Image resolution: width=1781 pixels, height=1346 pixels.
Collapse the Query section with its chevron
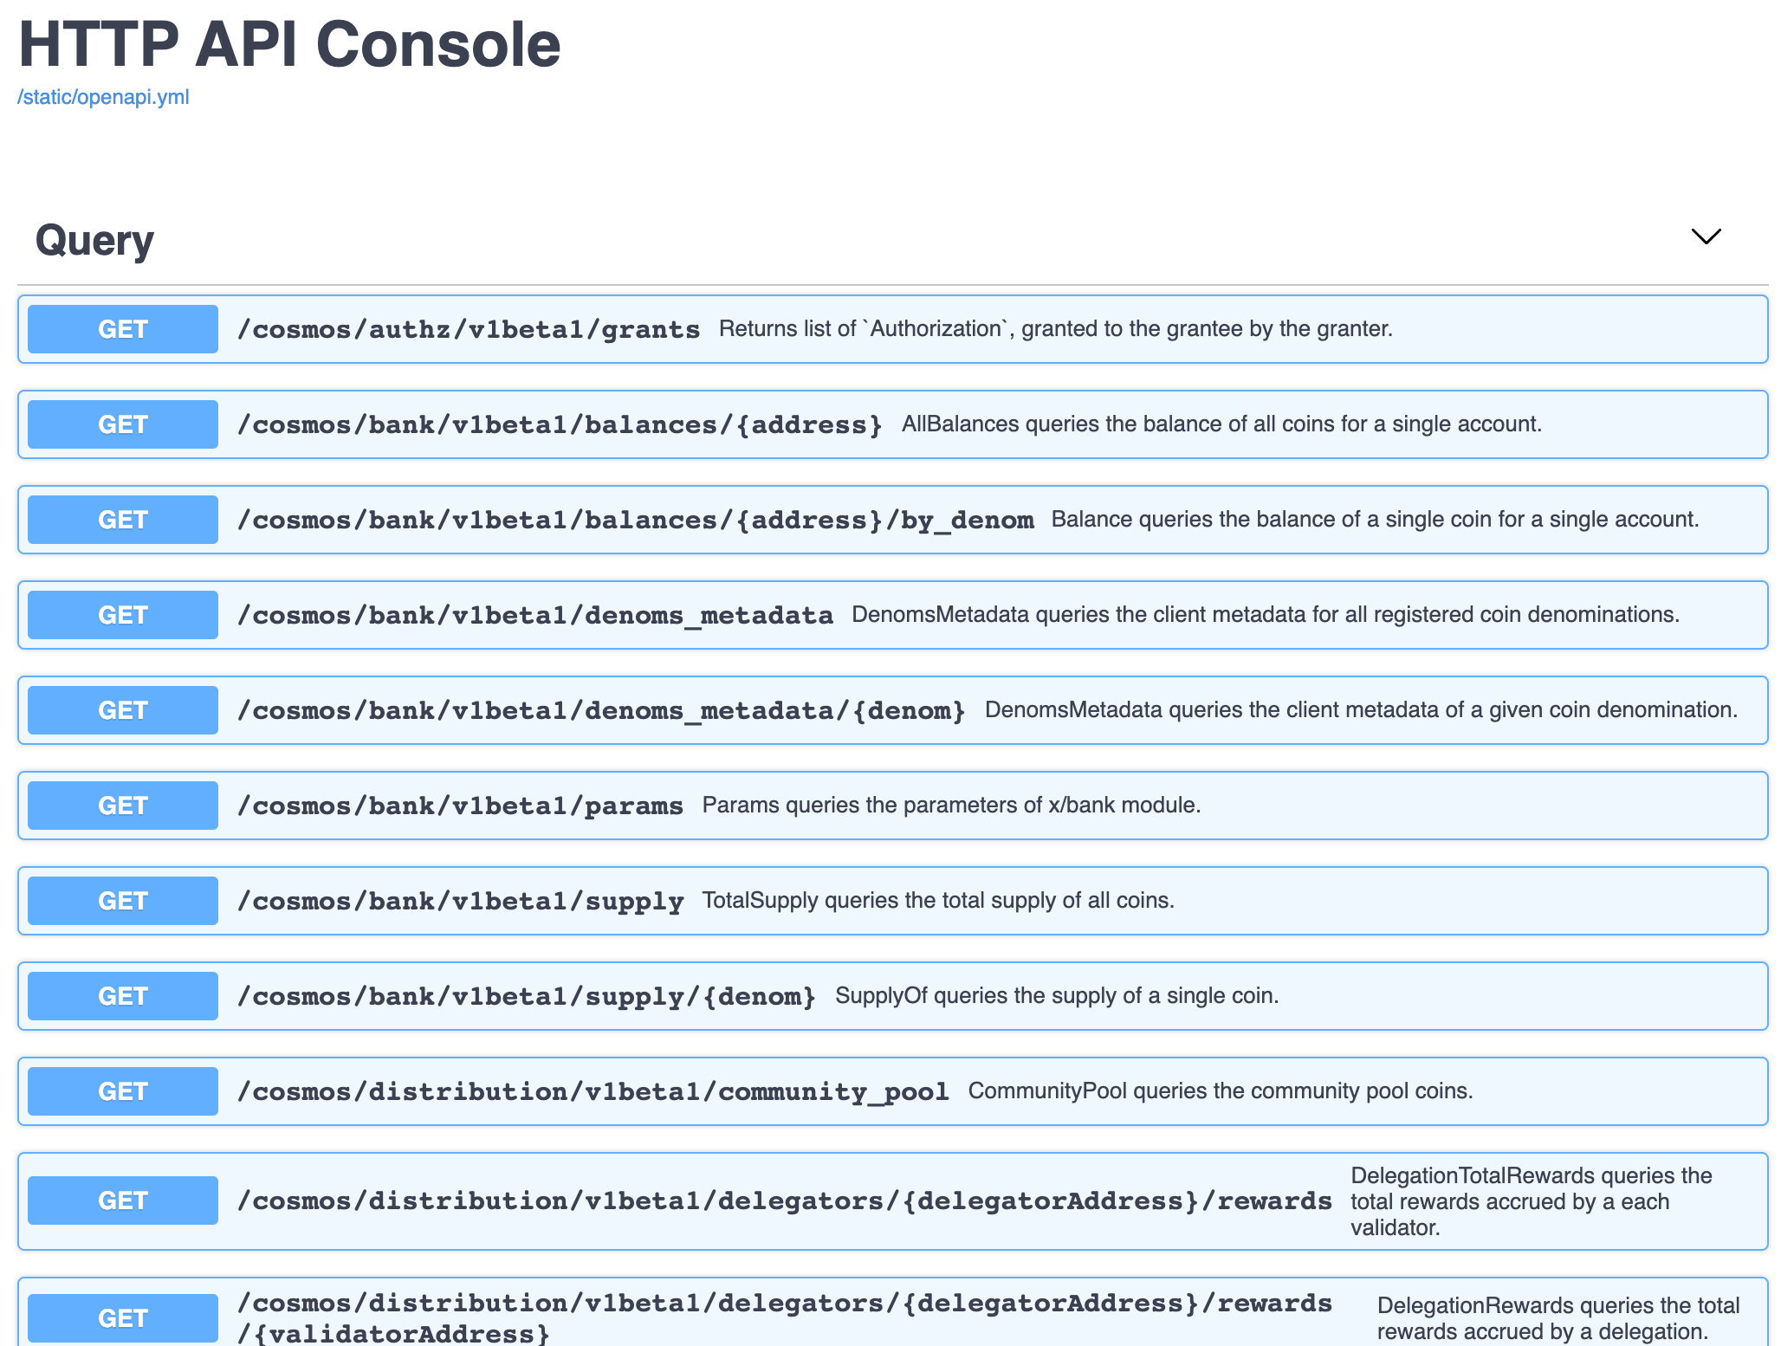1704,236
